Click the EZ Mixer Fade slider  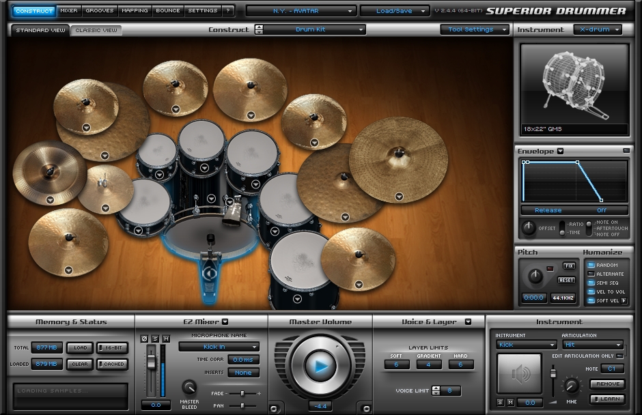[x=242, y=393]
